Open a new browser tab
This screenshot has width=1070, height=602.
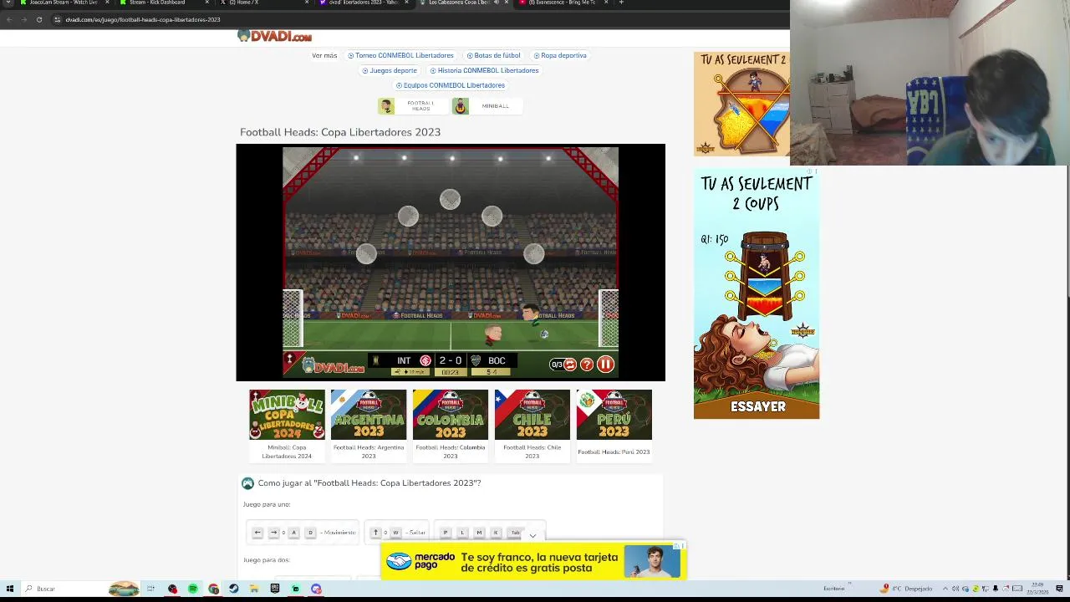(x=621, y=3)
